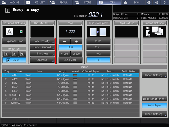The image size is (169, 127).
Task: Click the tray 5 paper amount indicator
Action: 75,91
